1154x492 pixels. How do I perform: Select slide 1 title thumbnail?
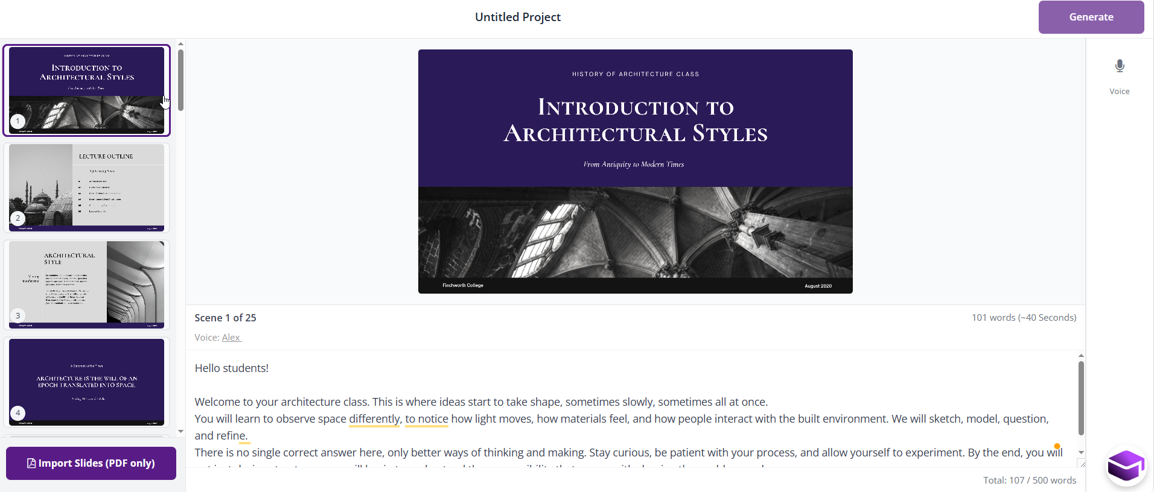point(87,90)
